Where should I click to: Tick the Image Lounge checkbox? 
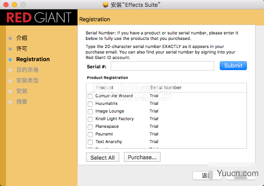[x=90, y=112]
